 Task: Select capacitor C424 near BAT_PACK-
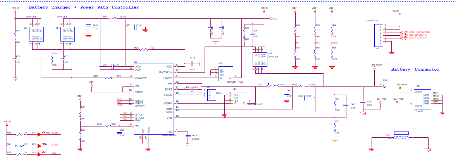[363, 101]
